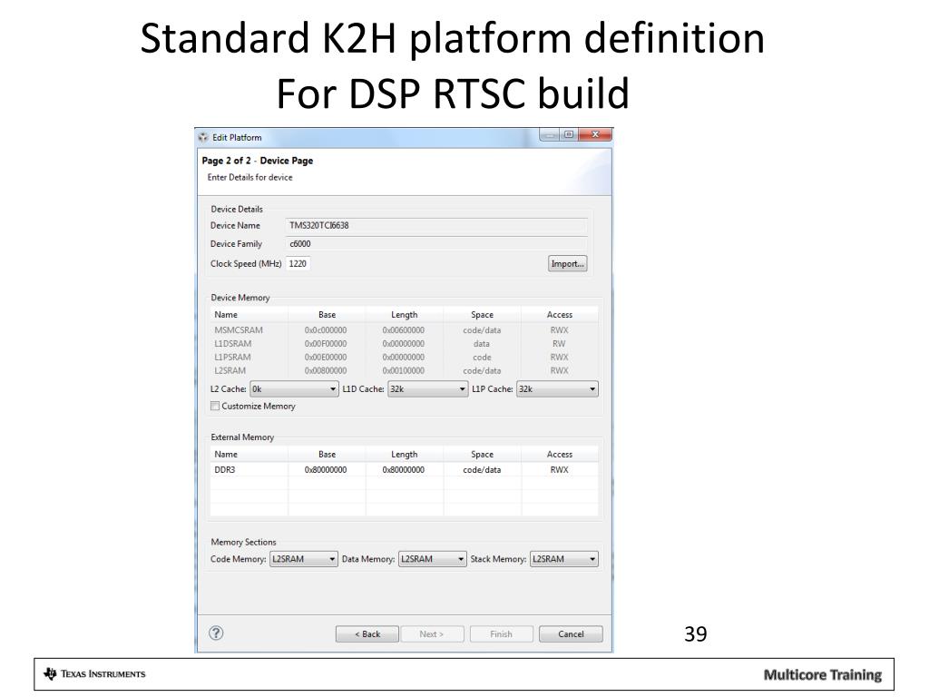Open the L2 Cache dropdown
Viewport: 929px width, 697px height.
pos(294,389)
